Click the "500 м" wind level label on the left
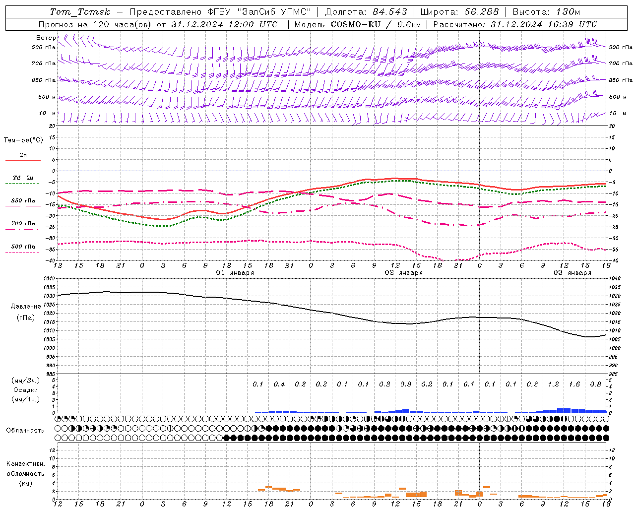This screenshot has height=508, width=635. pyautogui.click(x=47, y=97)
